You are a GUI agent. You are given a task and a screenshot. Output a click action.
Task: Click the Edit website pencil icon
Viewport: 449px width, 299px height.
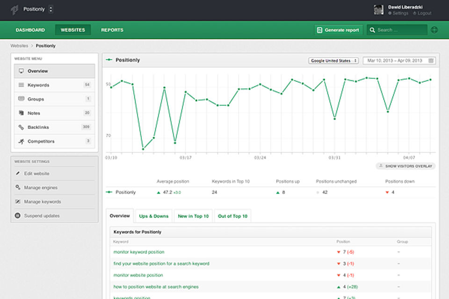tap(18, 174)
